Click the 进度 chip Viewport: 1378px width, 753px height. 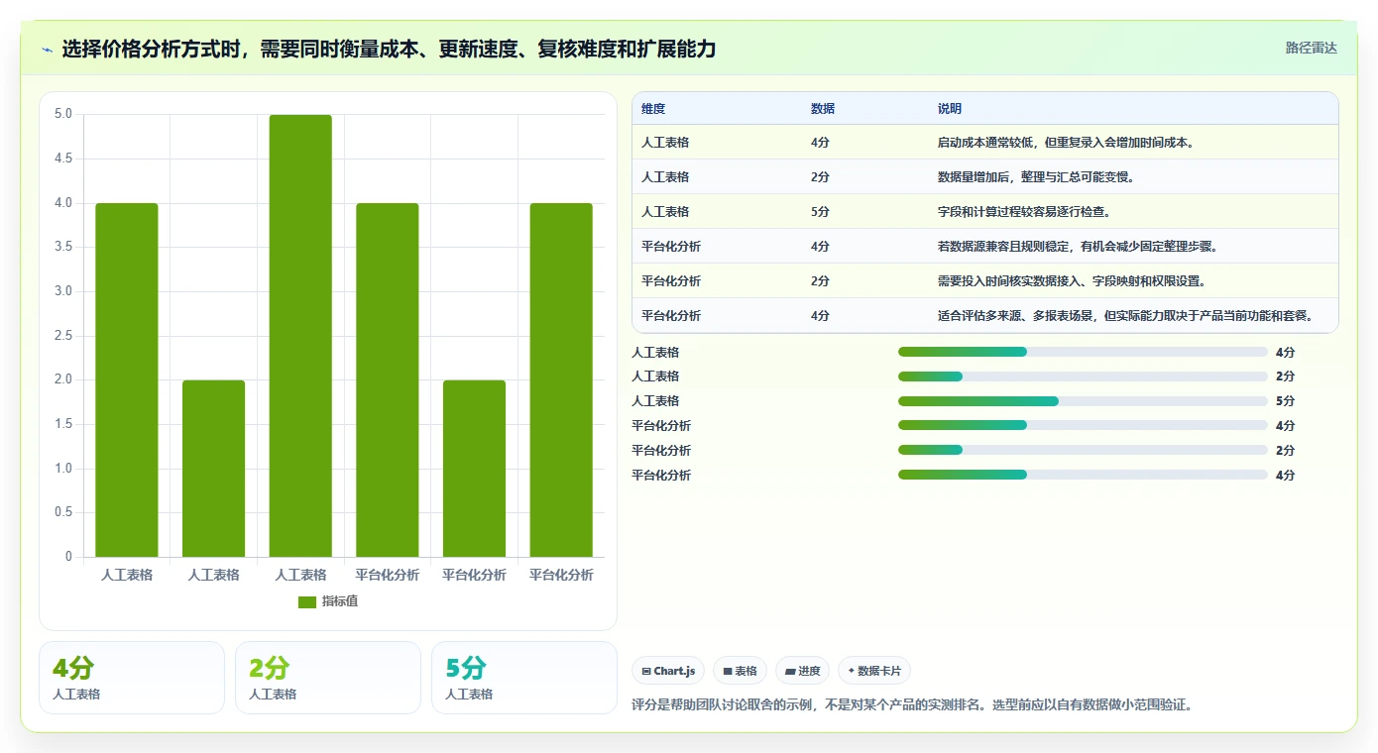point(802,671)
